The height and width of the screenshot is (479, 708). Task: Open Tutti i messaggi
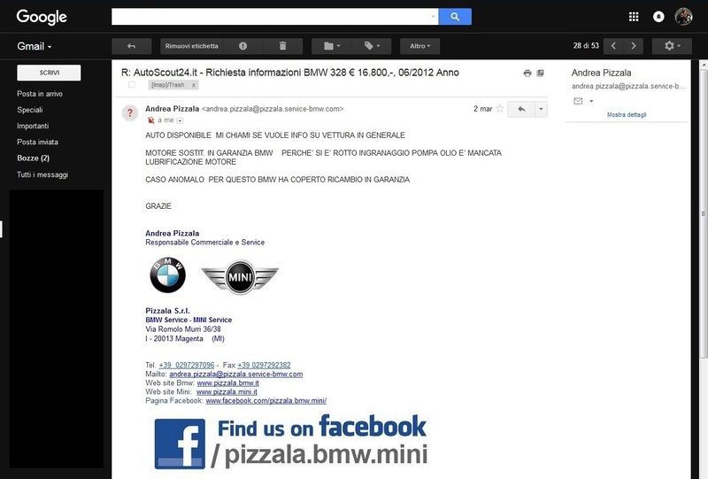(42, 174)
